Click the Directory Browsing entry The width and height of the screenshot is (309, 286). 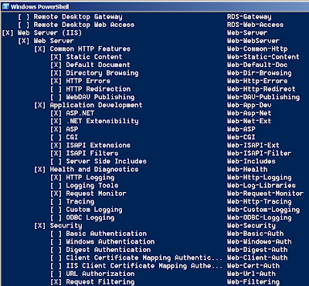[102, 73]
